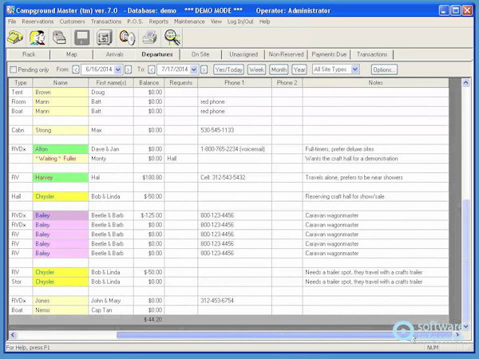Image resolution: width=479 pixels, height=359 pixels.
Task: Switch to the Unassigned tab
Action: (243, 54)
